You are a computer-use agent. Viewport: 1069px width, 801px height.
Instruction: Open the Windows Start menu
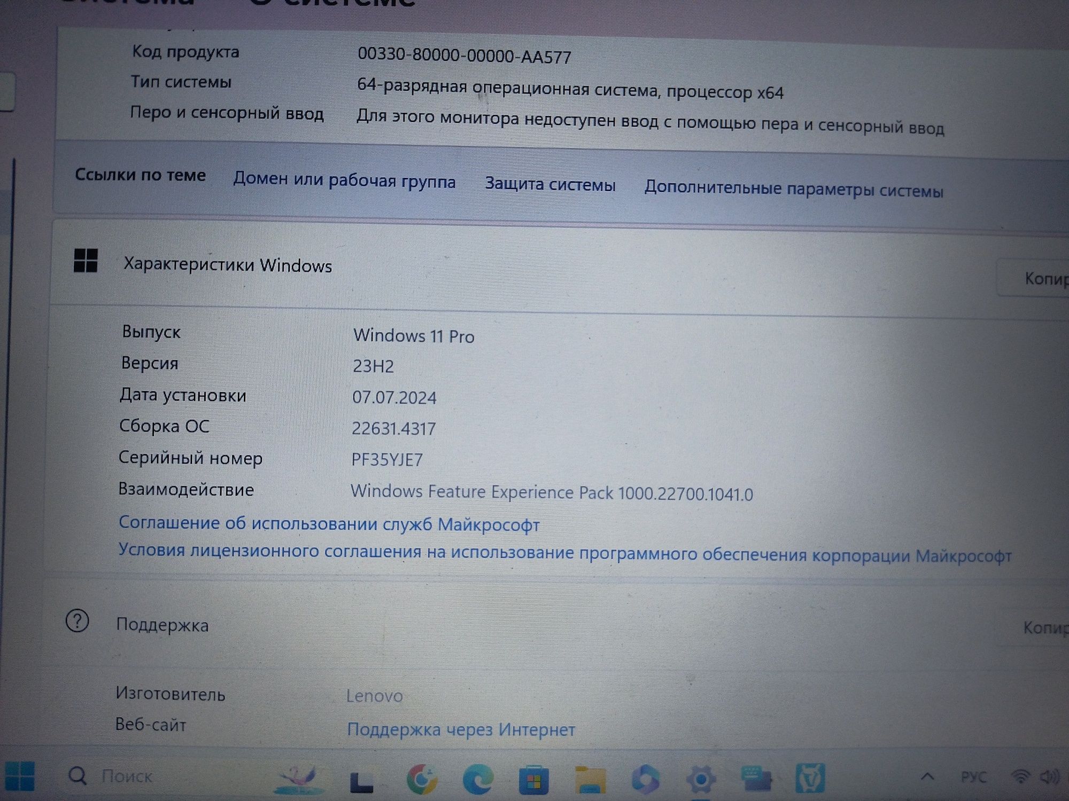point(20,776)
